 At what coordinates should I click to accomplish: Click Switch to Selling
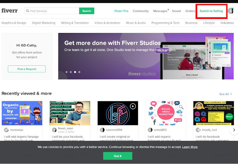pos(211,11)
